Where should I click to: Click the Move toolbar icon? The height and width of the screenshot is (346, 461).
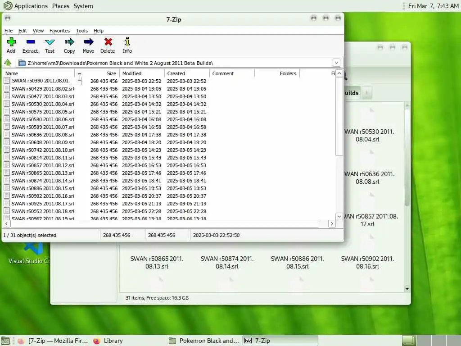pos(89,42)
